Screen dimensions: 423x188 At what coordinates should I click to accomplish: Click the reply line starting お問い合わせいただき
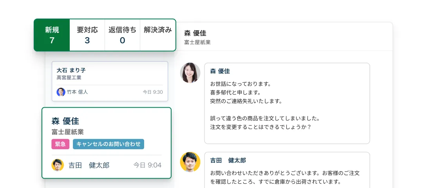pyautogui.click(x=285, y=173)
